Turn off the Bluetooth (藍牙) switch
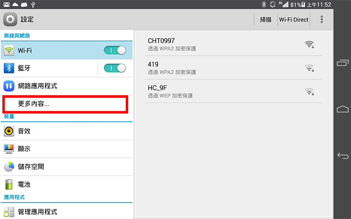 coord(115,68)
